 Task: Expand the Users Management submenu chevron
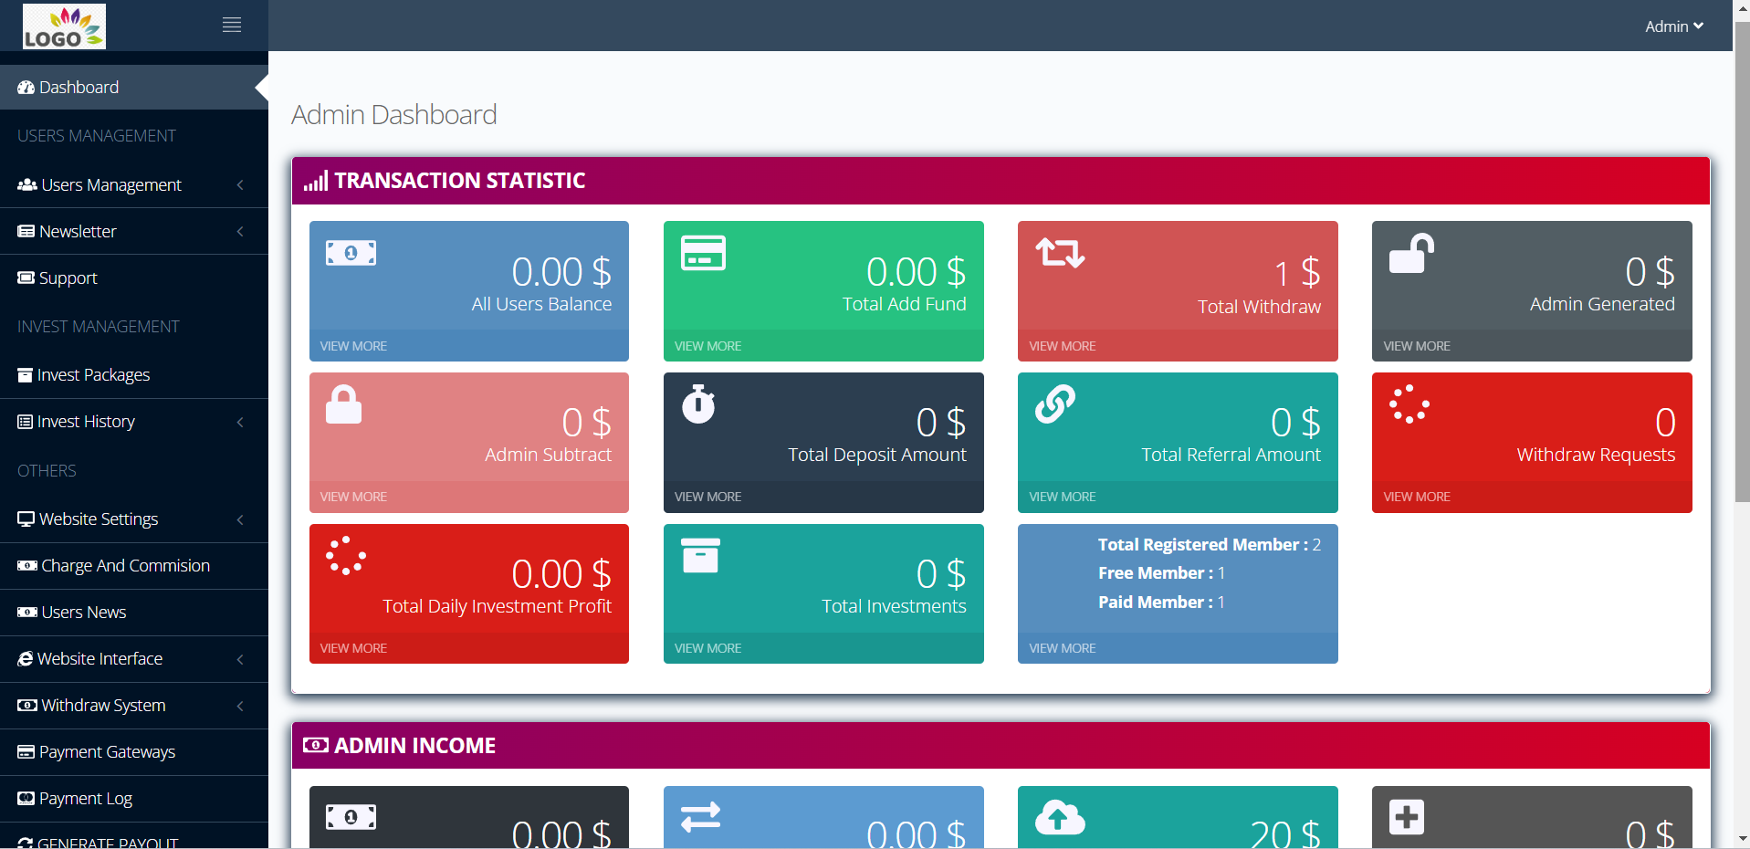(240, 185)
